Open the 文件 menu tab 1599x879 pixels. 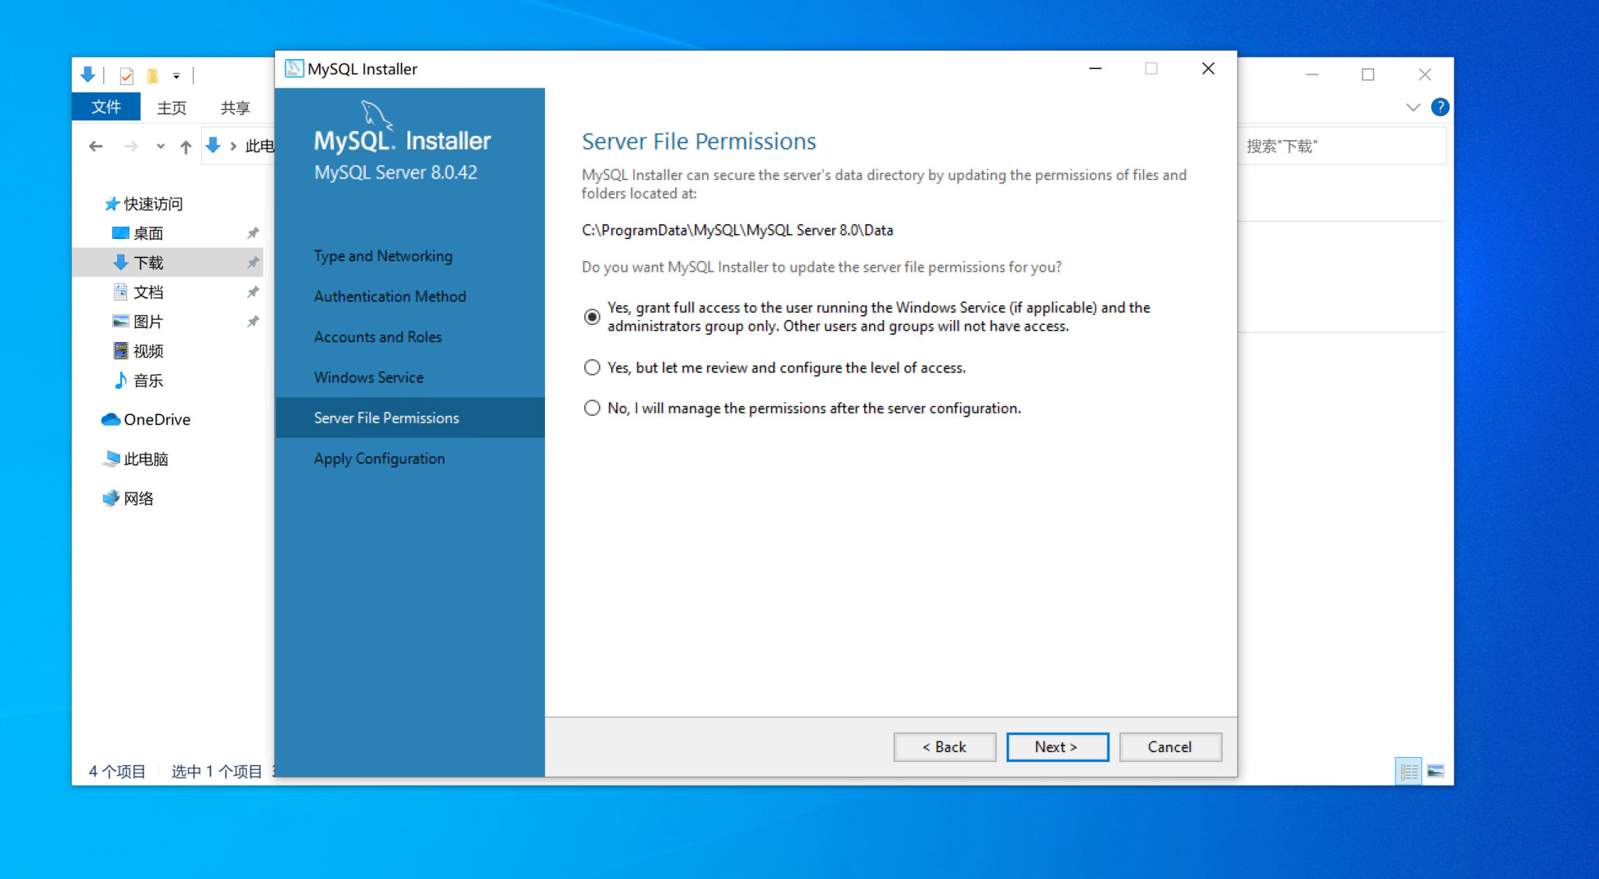(x=106, y=107)
